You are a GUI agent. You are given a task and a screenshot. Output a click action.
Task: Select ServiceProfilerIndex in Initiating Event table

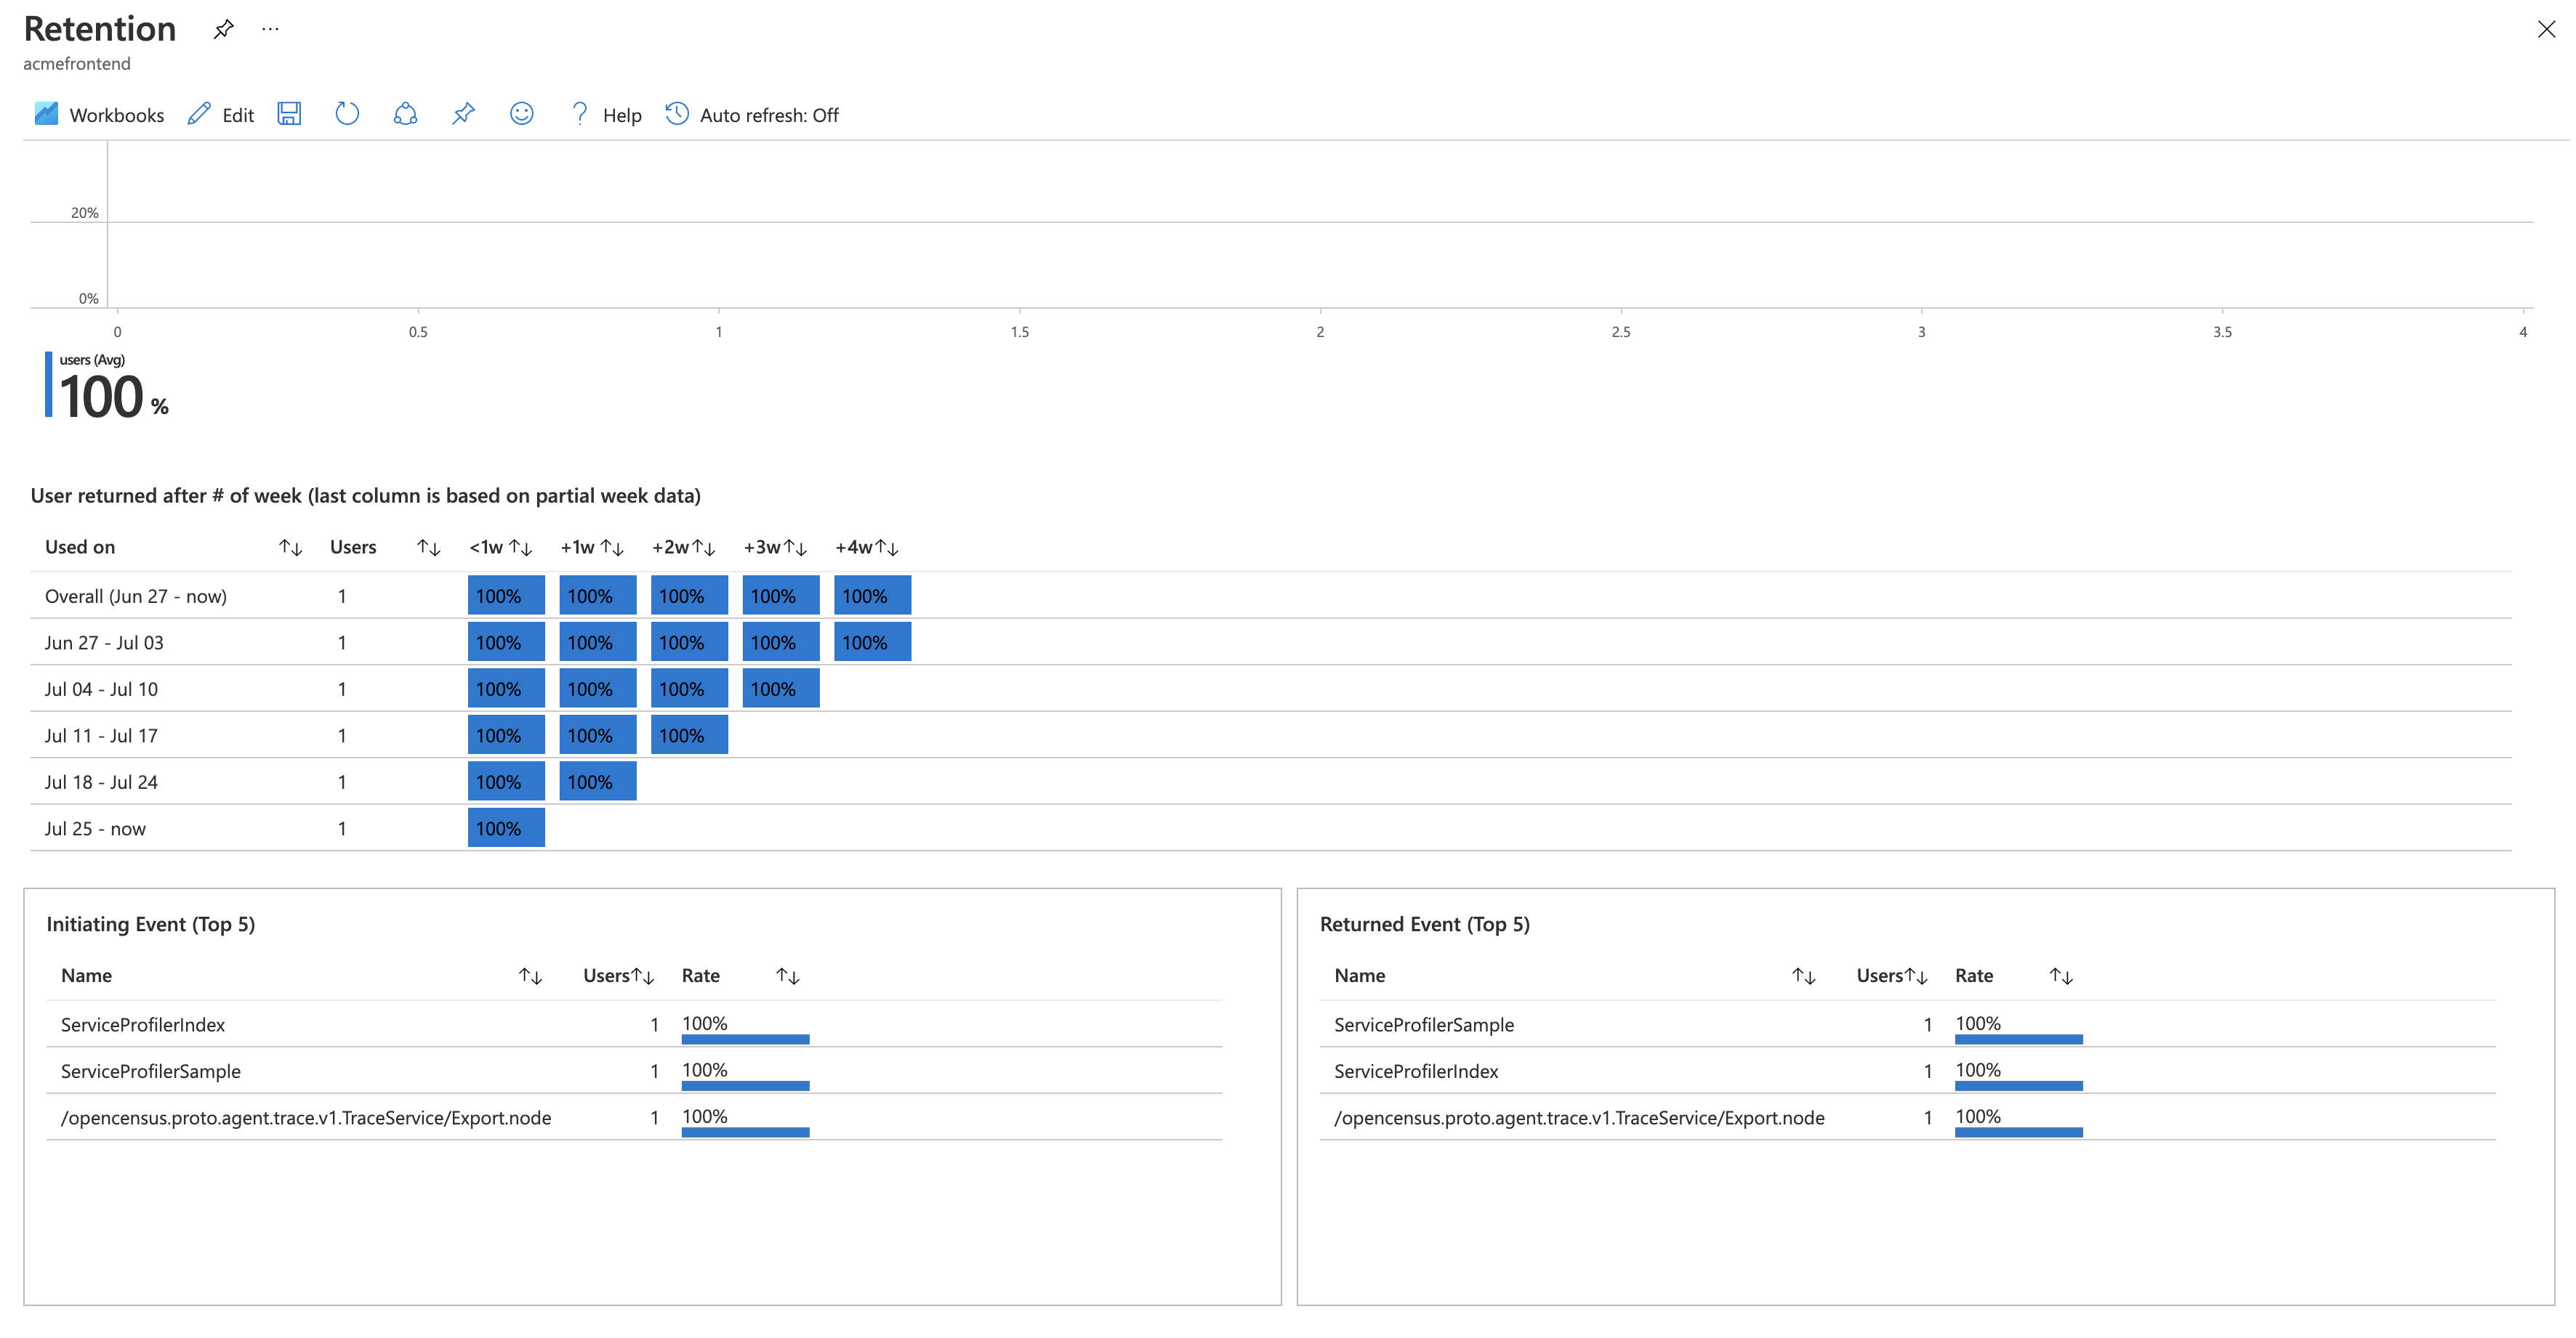[143, 1024]
